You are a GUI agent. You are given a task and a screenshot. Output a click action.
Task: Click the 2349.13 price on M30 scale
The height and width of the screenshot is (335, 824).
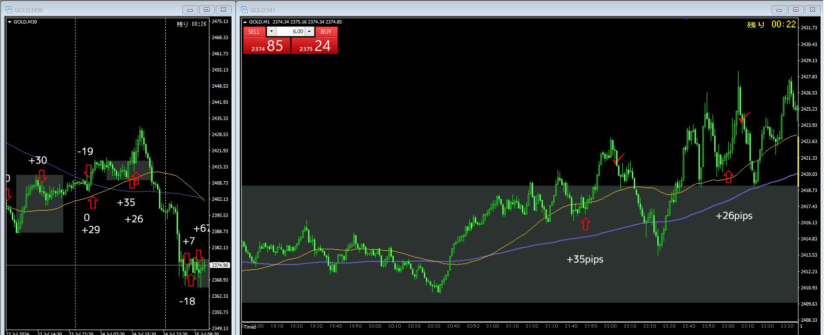click(x=220, y=328)
